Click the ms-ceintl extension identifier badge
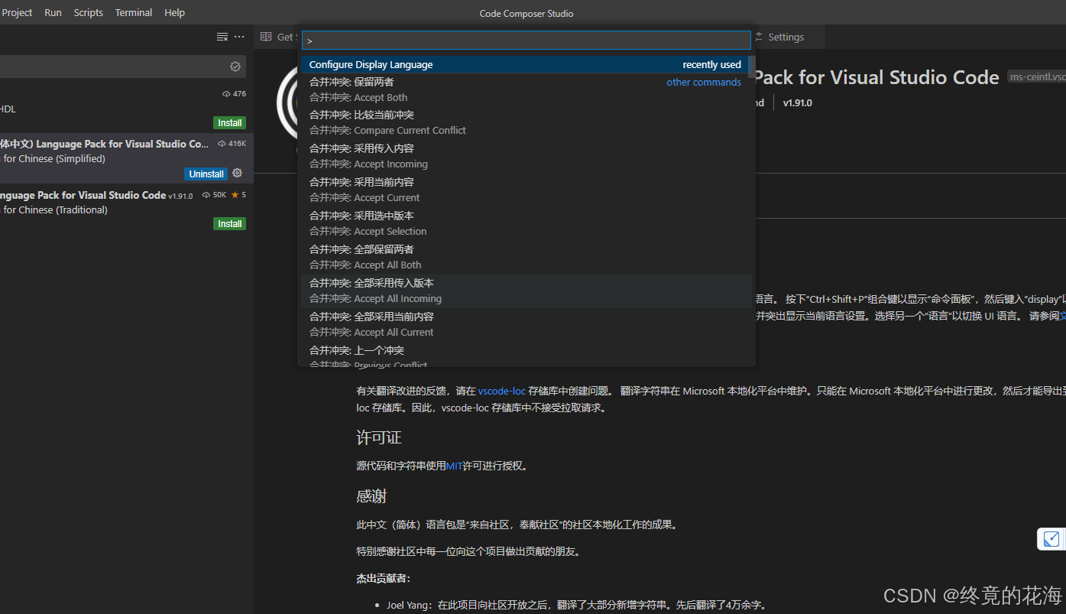 click(x=1037, y=77)
